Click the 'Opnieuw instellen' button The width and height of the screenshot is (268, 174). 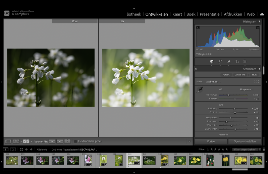tap(245, 141)
